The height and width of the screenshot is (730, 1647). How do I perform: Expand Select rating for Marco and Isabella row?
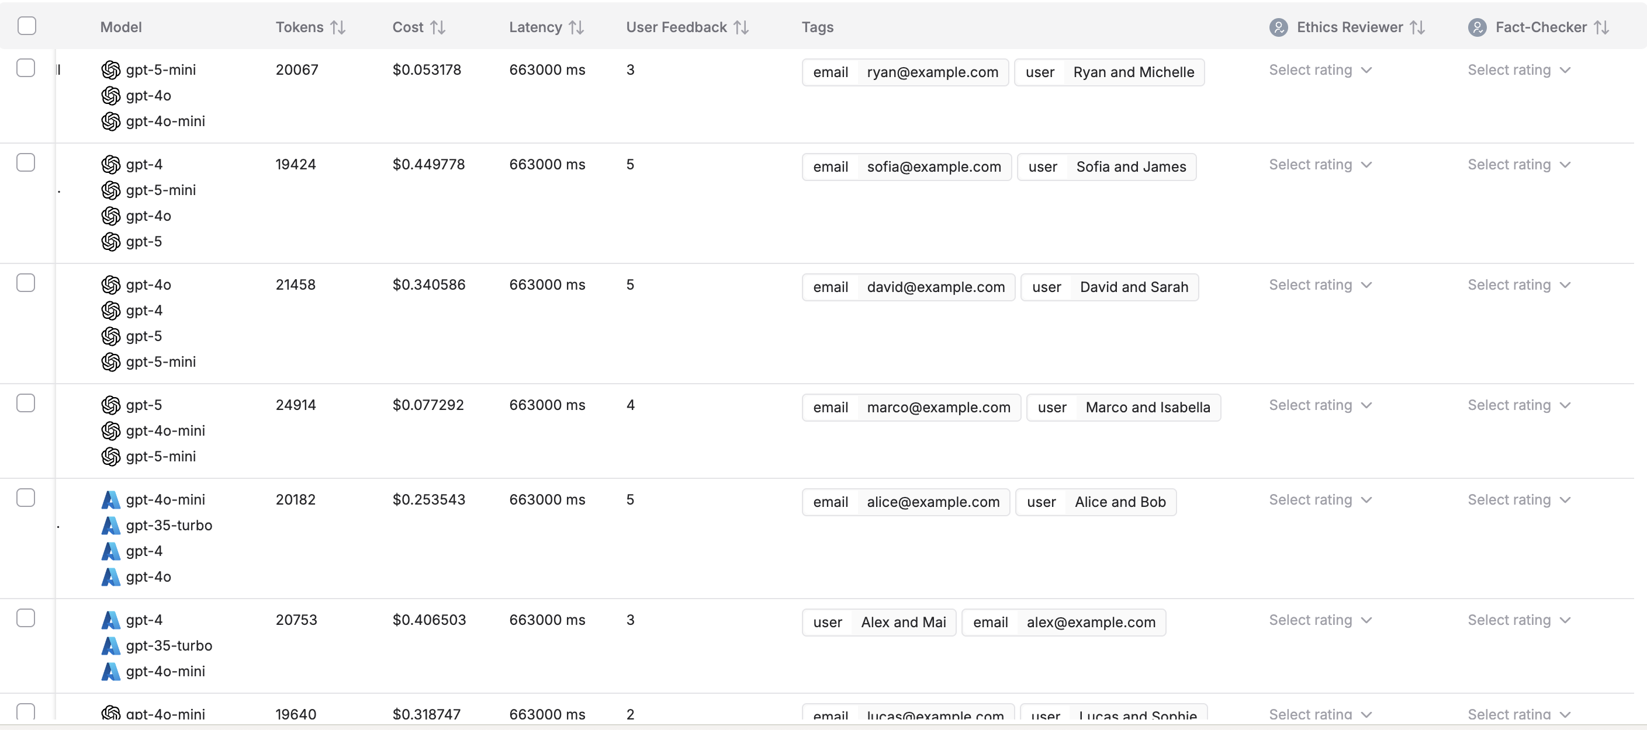(x=1320, y=405)
